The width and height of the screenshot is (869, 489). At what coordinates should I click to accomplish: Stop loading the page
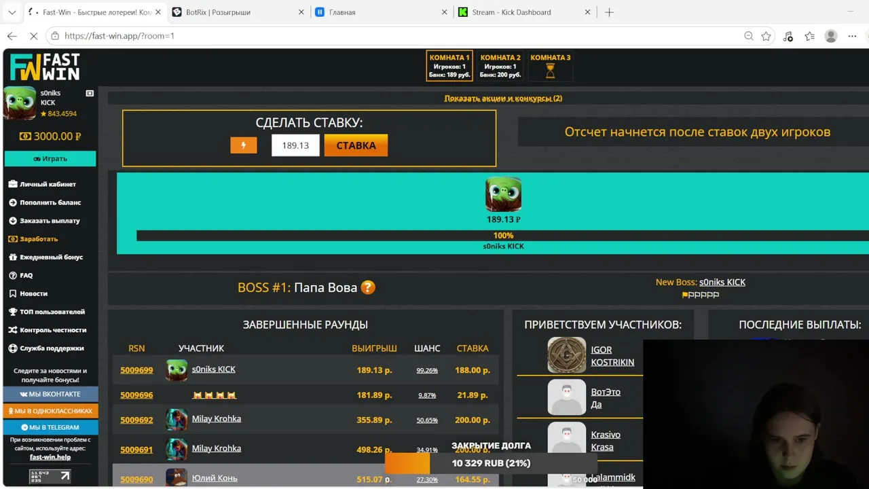33,36
